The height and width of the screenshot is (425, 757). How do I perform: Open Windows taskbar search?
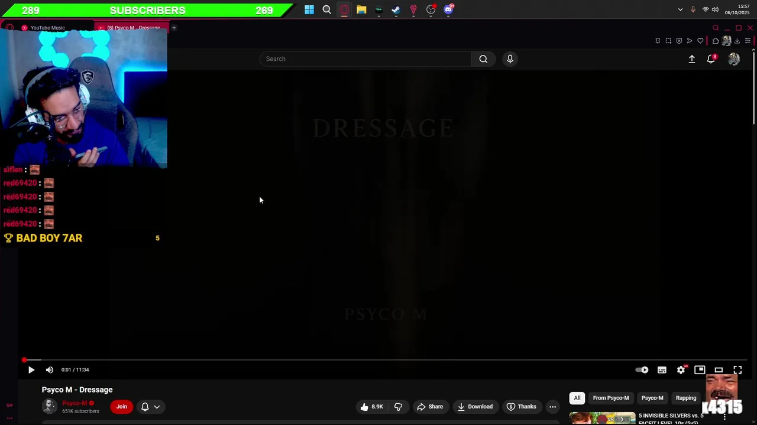tap(326, 9)
